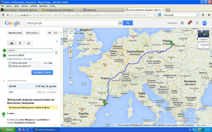212x132 pixels.
Task: Open the Zakładki menu
Action: pos(33,6)
